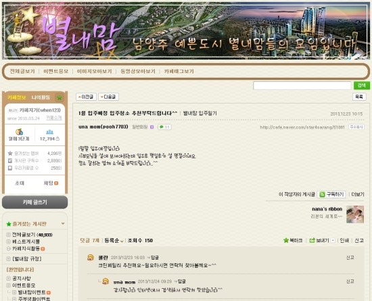Click the 카페 글쓰기 write button

point(35,202)
